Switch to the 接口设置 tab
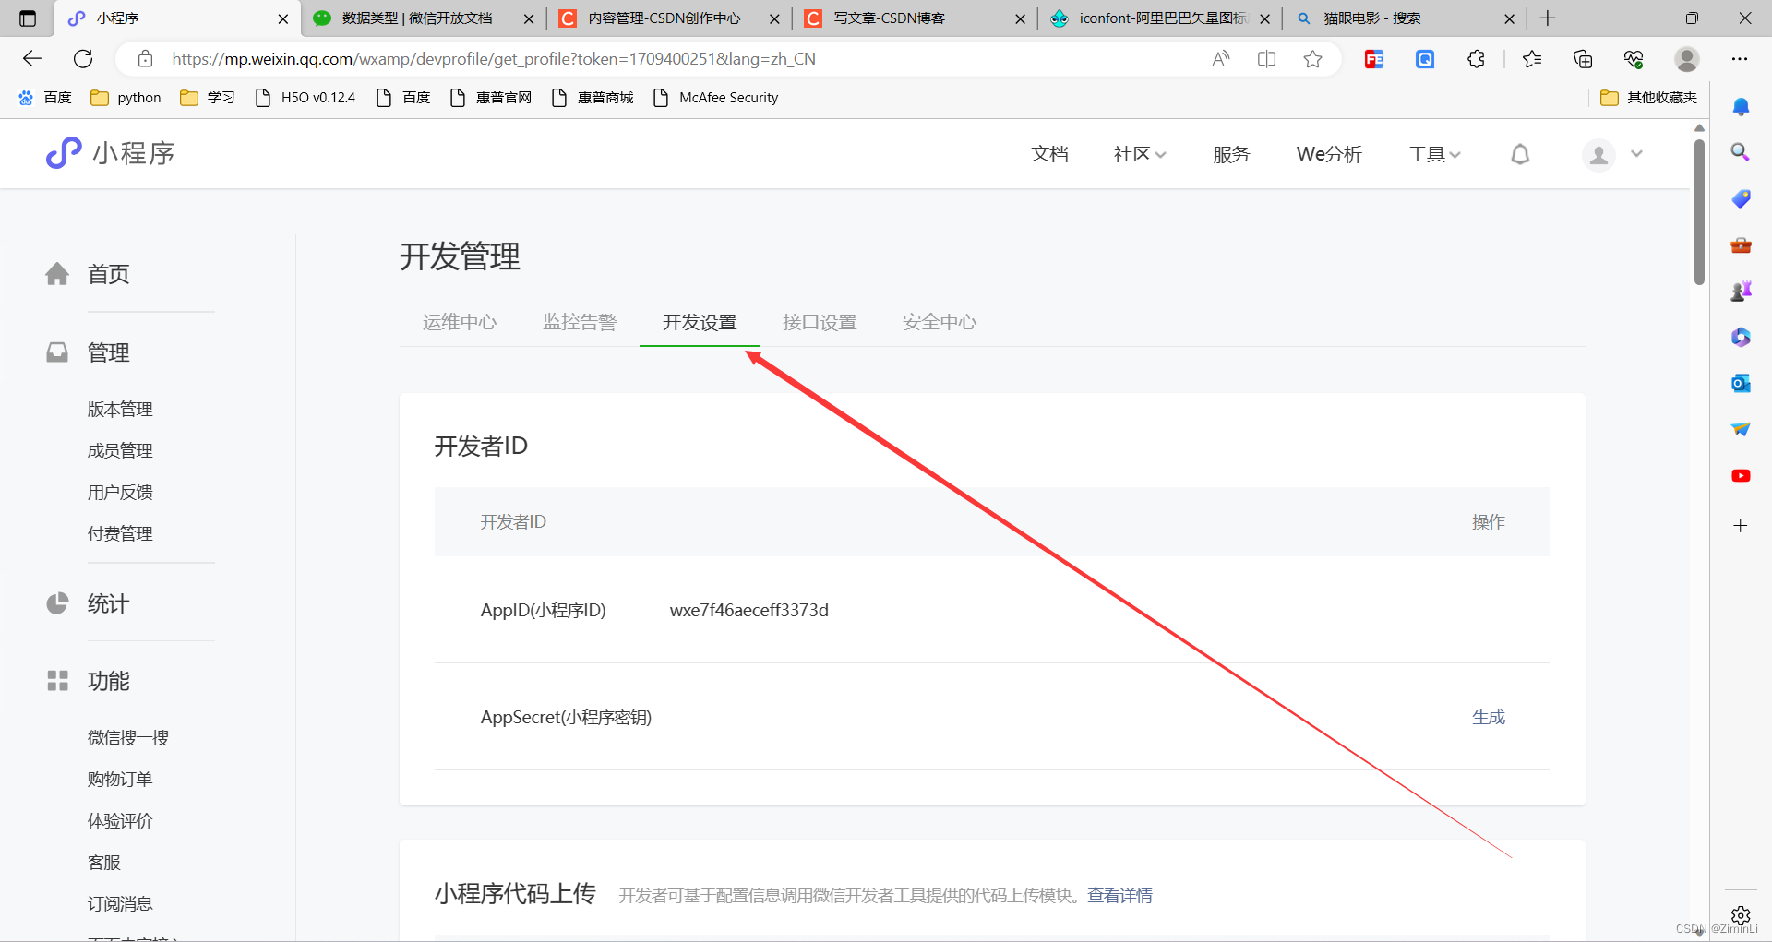1772x942 pixels. 820,322
